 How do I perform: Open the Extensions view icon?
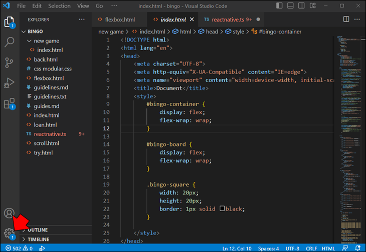(x=10, y=103)
